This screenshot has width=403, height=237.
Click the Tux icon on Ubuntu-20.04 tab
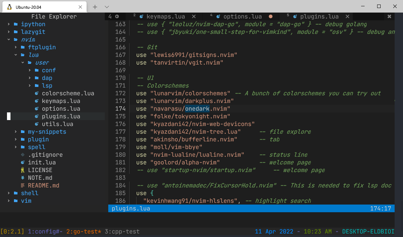pos(9,7)
